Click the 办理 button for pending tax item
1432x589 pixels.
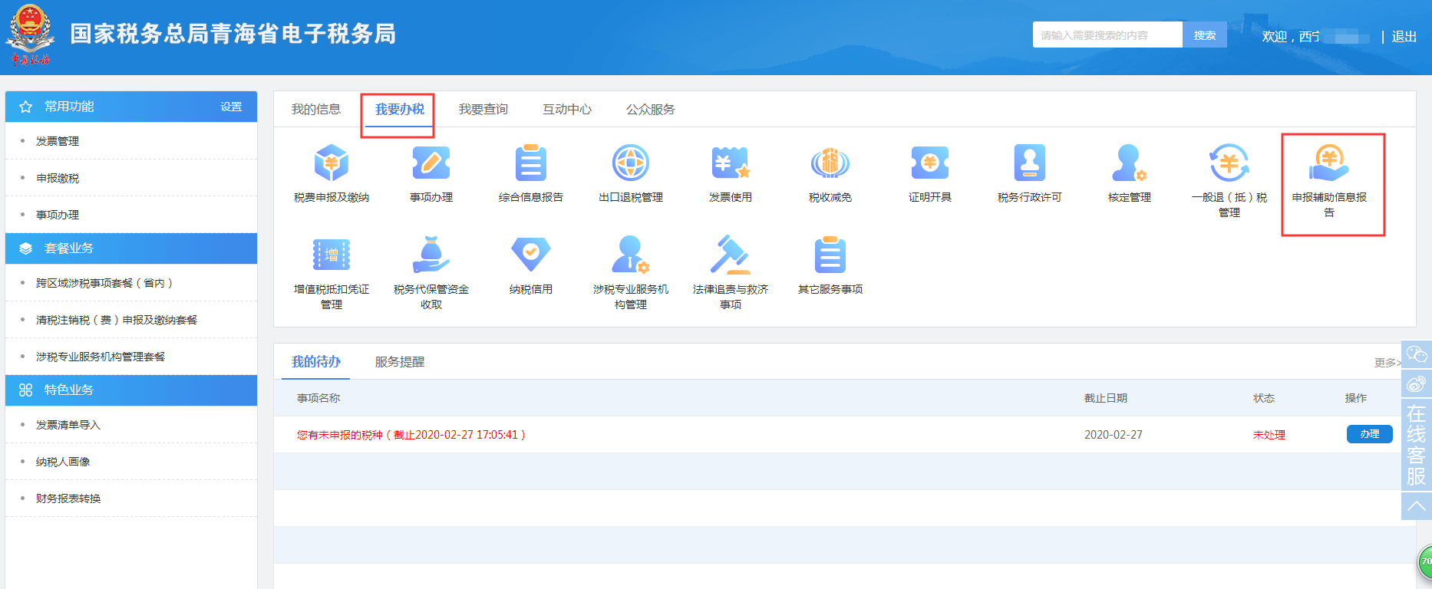[1369, 434]
